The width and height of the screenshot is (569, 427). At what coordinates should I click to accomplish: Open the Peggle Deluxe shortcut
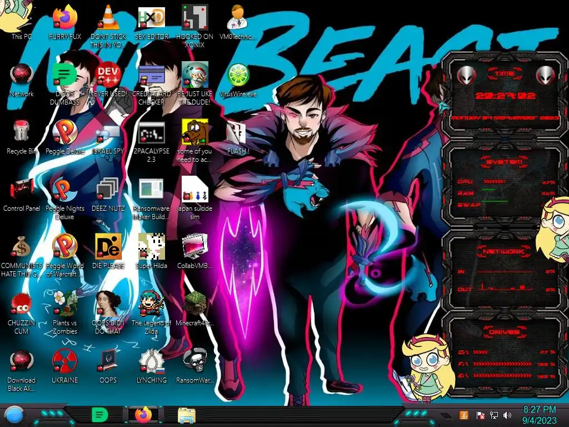64,137
